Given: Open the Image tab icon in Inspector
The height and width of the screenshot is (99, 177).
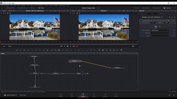Looking at the screenshot, I should [x=156, y=26].
